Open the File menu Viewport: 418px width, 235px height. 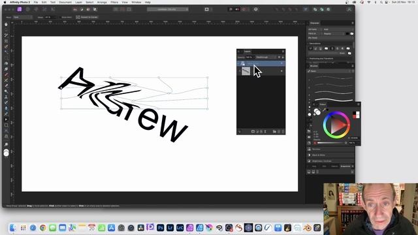pyautogui.click(x=36, y=2)
